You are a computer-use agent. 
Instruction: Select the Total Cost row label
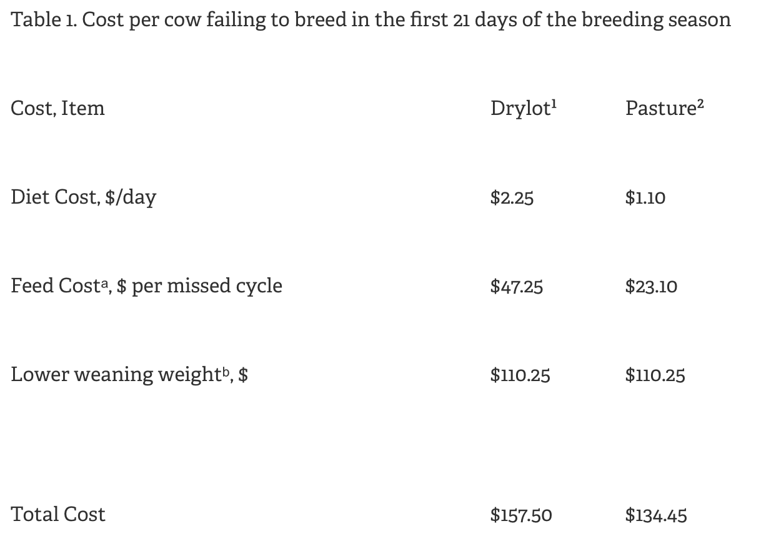click(x=59, y=515)
